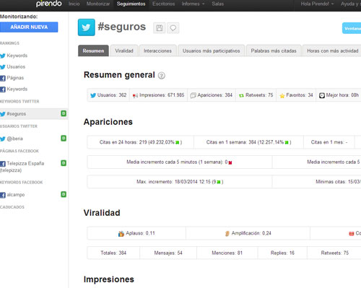This screenshot has width=361, height=288.
Task: Open Twitter Usuarios ranking link
Action: point(16,66)
